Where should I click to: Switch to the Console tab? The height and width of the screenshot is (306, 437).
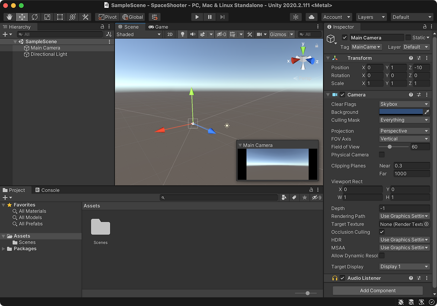click(47, 190)
